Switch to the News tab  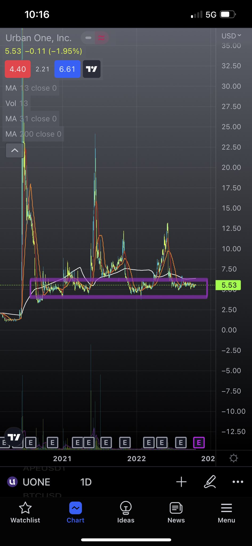coord(176,512)
